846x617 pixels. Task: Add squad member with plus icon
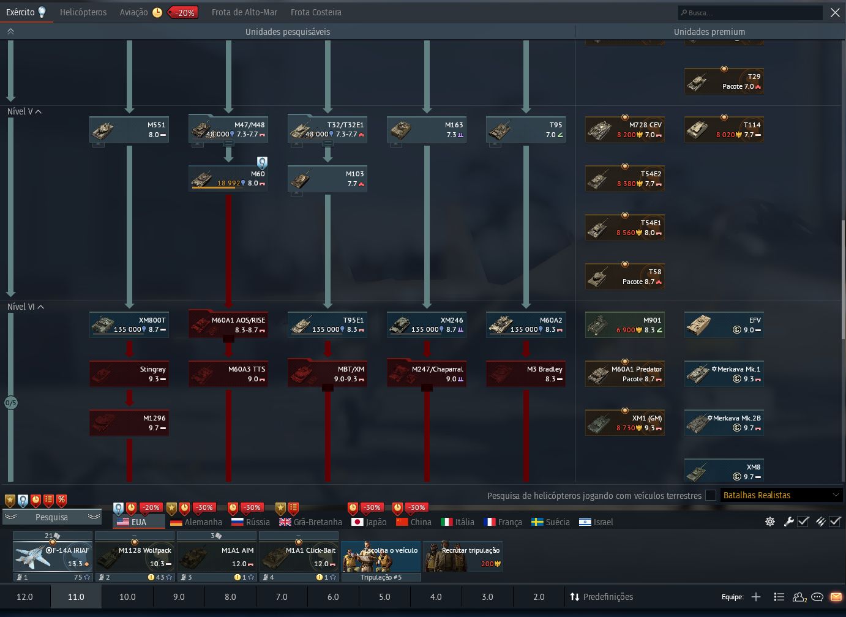[756, 597]
